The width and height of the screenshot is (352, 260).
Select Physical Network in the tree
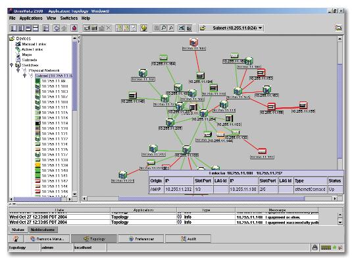pyautogui.click(x=44, y=70)
